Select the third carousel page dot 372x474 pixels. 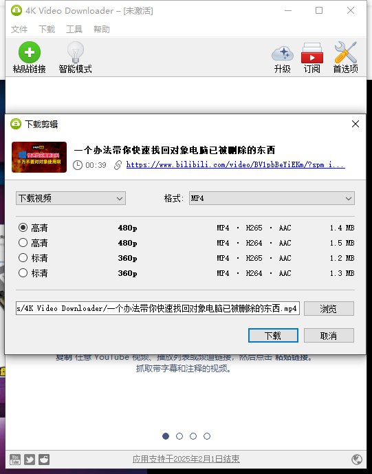(x=193, y=436)
